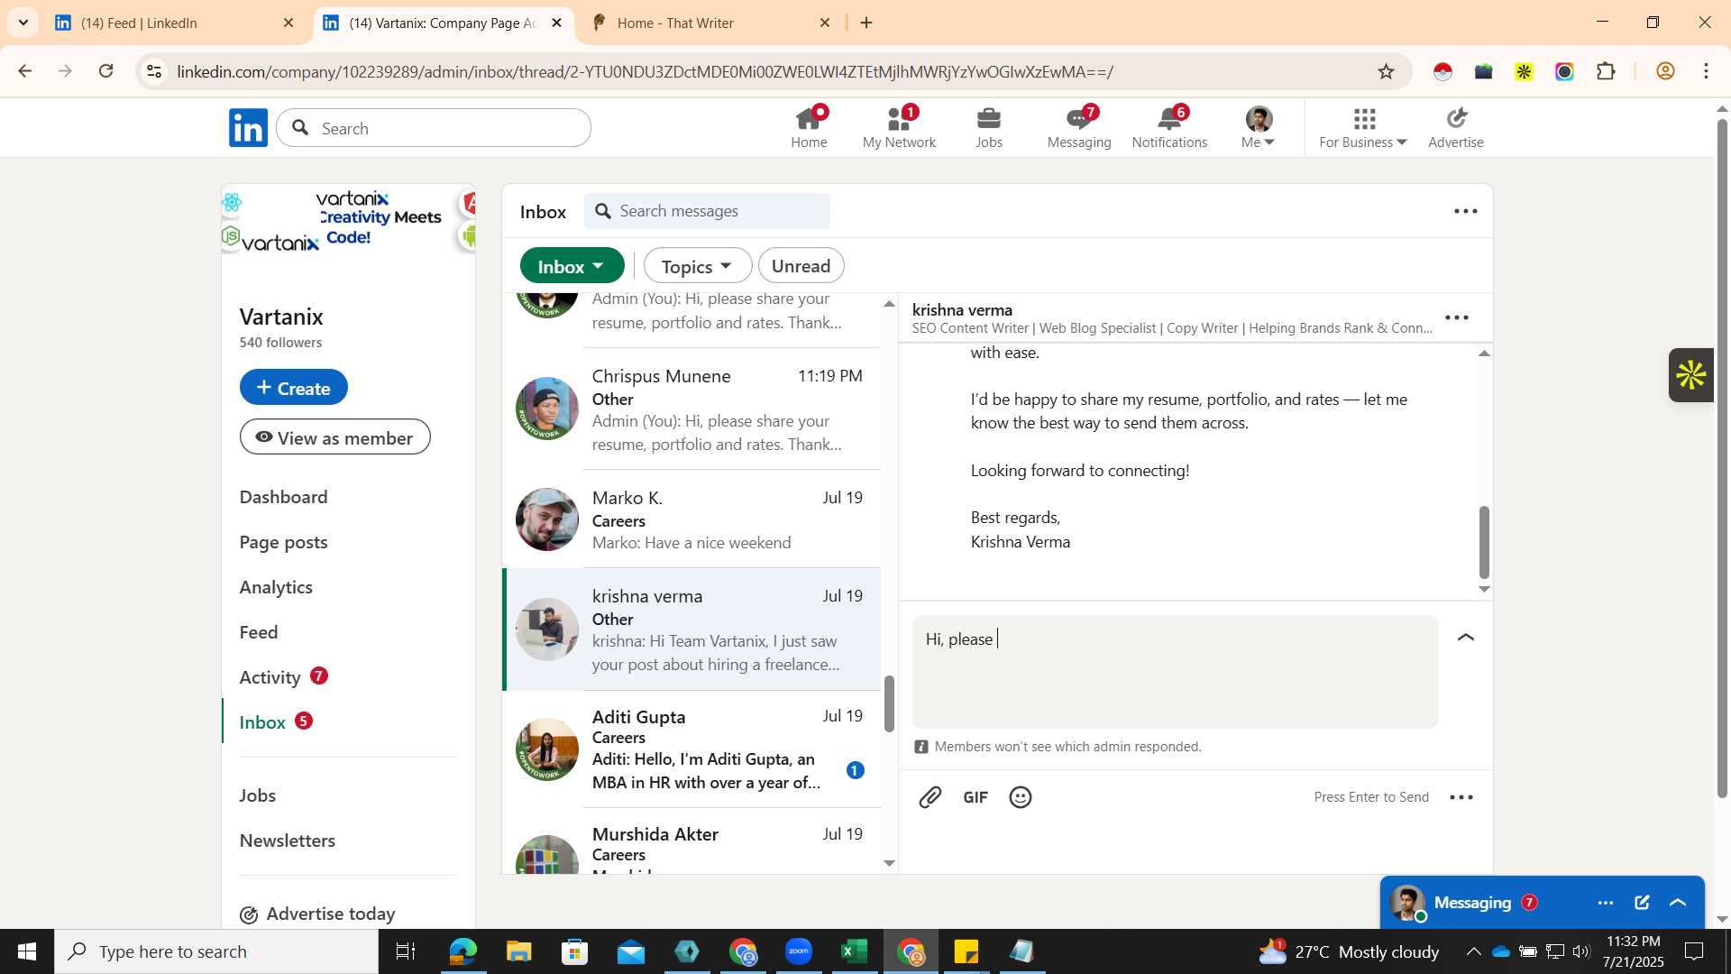Open Microsoft Edge from the taskbar

[x=463, y=951]
